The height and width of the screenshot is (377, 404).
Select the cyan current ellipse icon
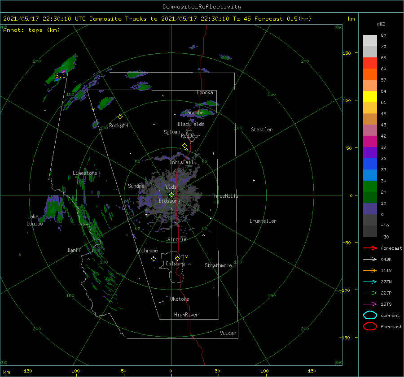click(370, 315)
